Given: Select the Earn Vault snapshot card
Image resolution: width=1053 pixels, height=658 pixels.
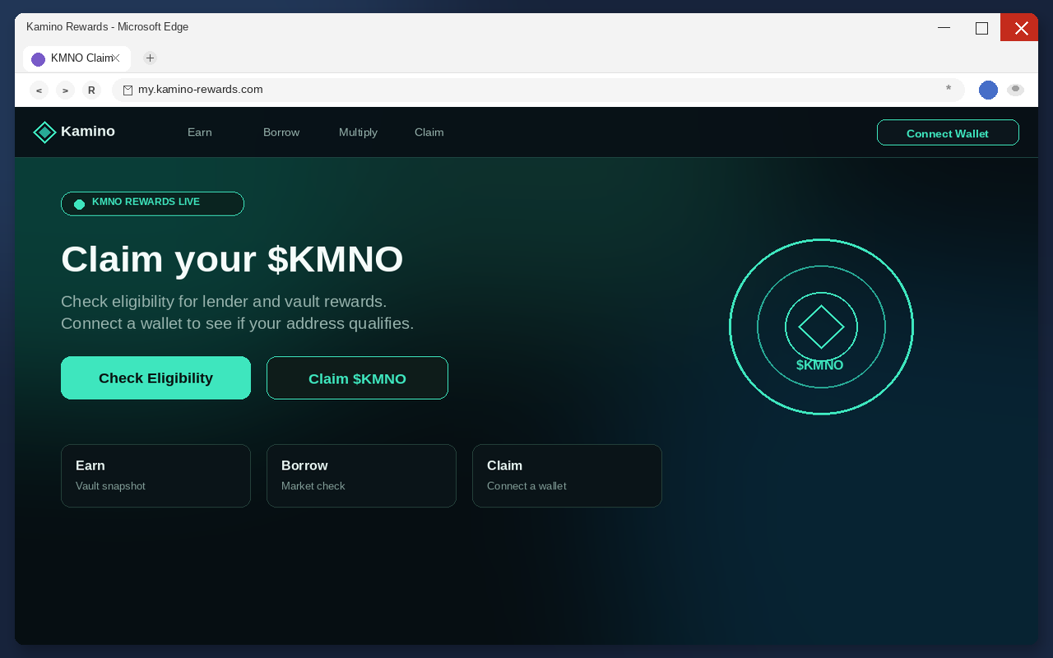Looking at the screenshot, I should 155,475.
